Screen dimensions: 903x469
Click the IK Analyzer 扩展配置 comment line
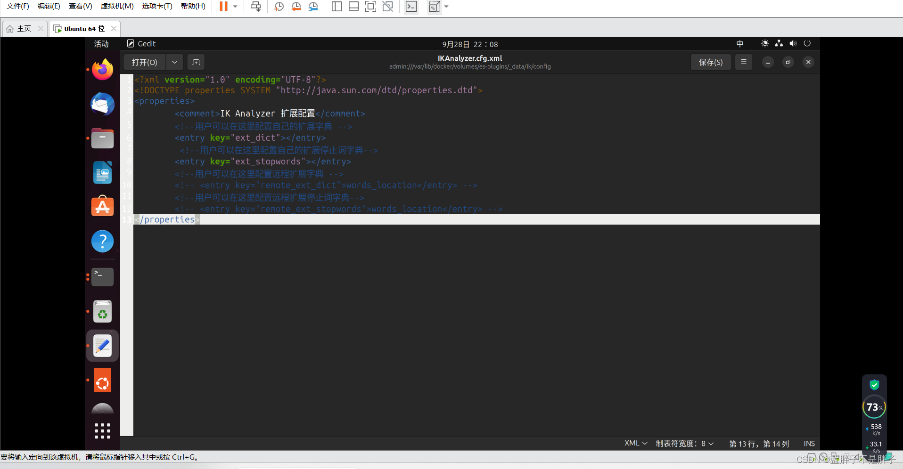(270, 113)
